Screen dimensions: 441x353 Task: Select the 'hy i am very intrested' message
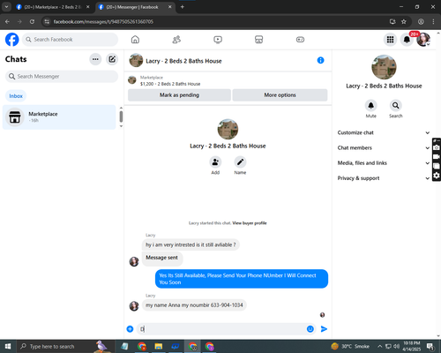pyautogui.click(x=191, y=244)
